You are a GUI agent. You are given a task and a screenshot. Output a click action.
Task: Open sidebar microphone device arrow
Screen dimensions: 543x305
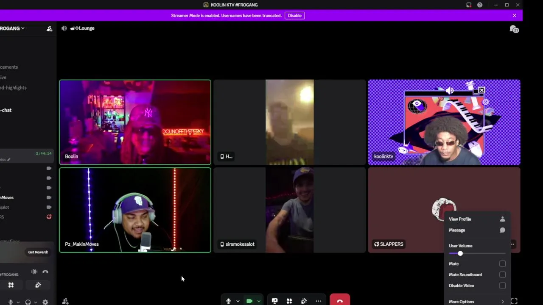(18, 302)
